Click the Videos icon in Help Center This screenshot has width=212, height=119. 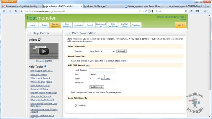click(x=39, y=39)
